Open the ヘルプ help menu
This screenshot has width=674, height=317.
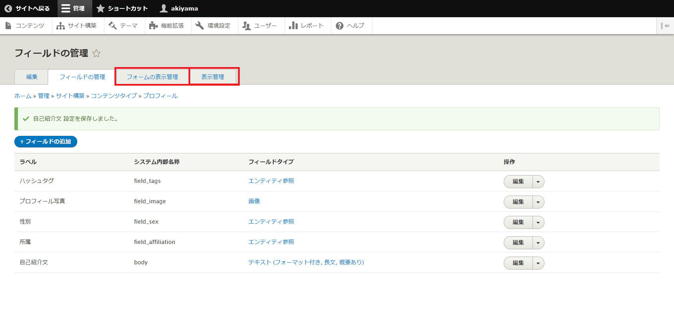(351, 26)
